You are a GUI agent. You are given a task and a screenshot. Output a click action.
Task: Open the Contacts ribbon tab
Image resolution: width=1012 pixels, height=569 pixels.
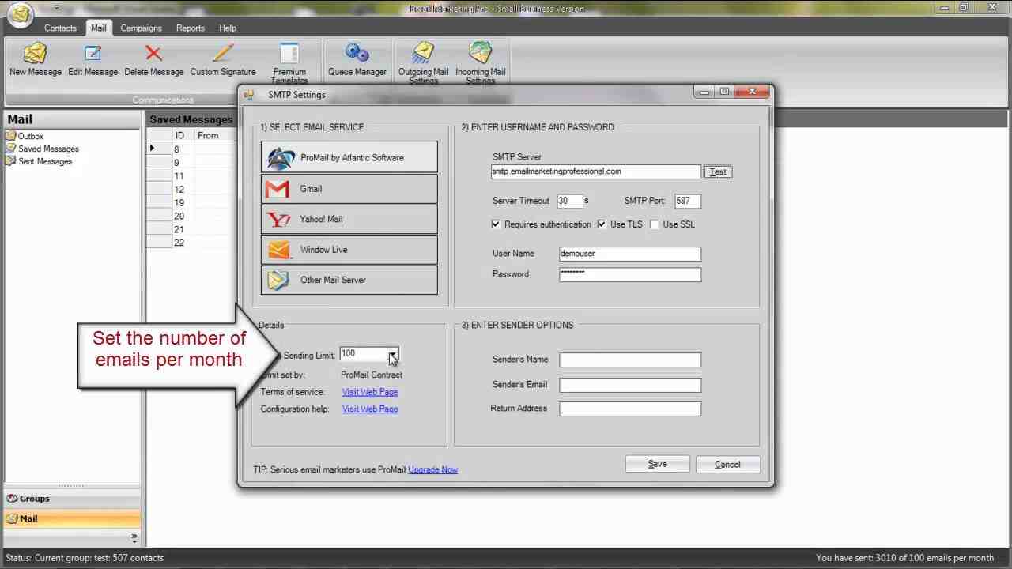[60, 28]
